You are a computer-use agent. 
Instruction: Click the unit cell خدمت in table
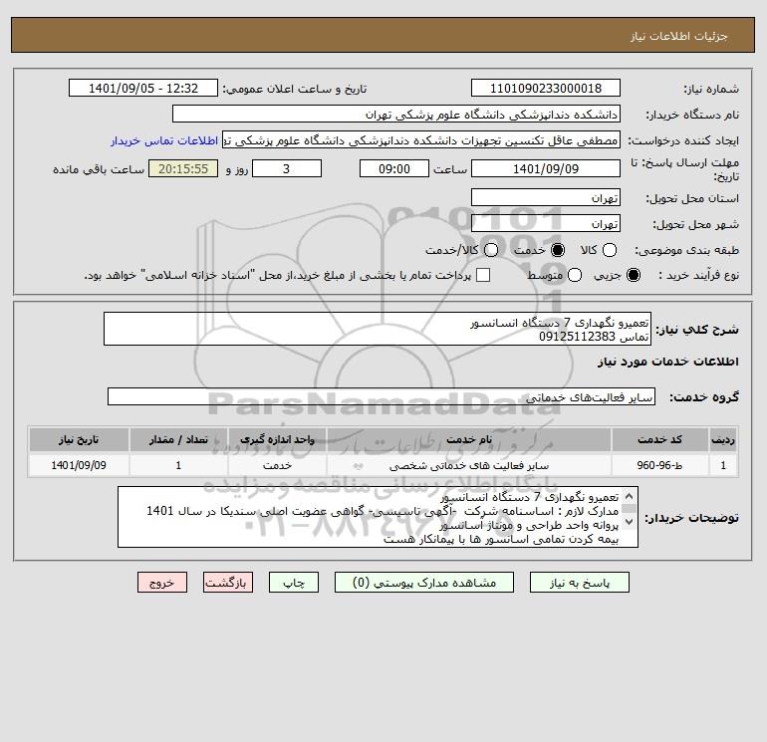tap(277, 465)
